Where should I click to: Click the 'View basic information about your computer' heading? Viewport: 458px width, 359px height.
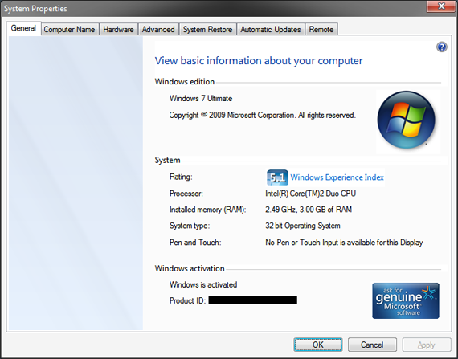coord(259,61)
